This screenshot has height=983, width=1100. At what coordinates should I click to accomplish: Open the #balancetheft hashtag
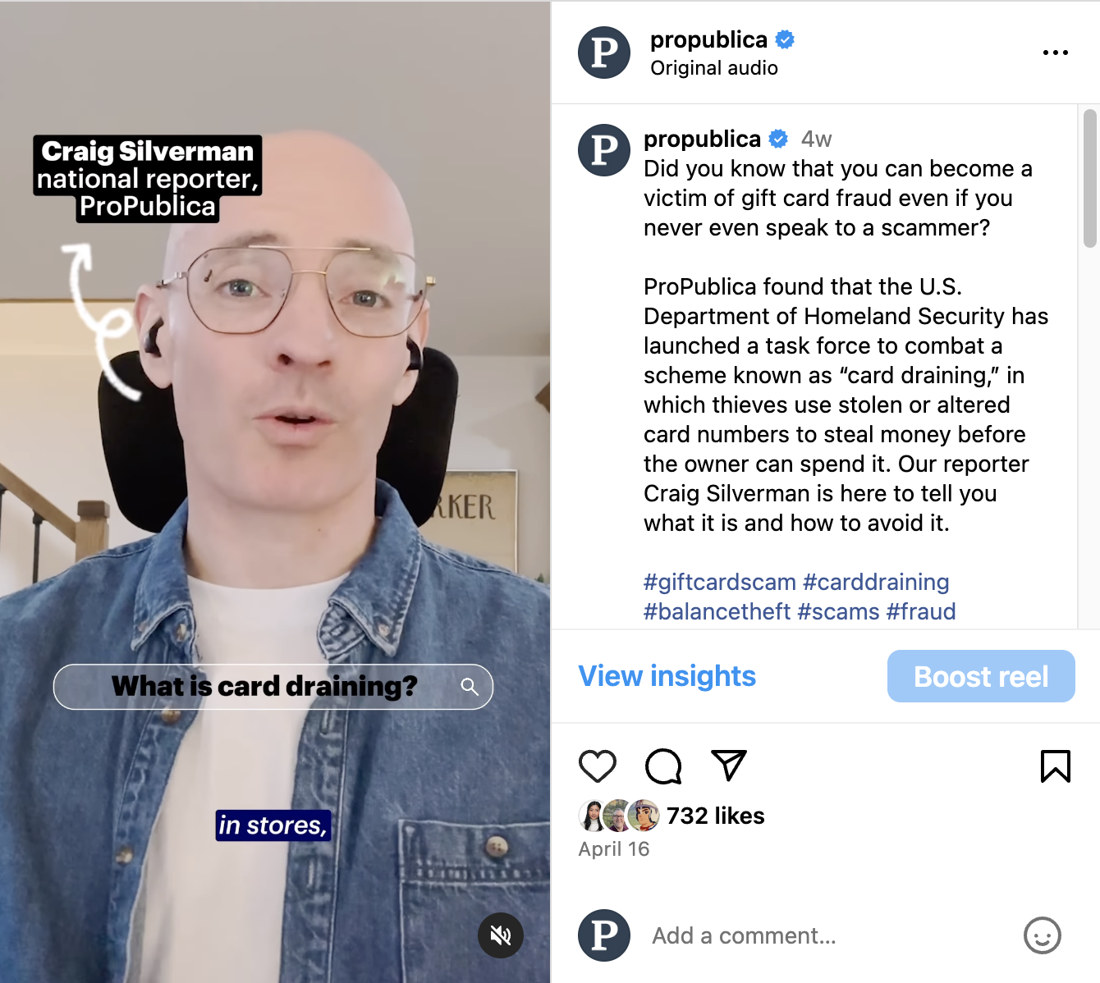click(x=717, y=611)
